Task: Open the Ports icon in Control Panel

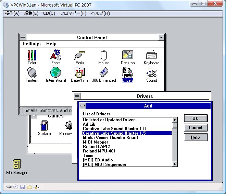Action: point(80,57)
